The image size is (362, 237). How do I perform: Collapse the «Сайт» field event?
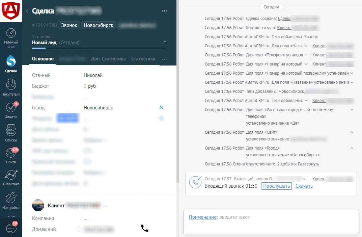pyautogui.click(x=352, y=132)
